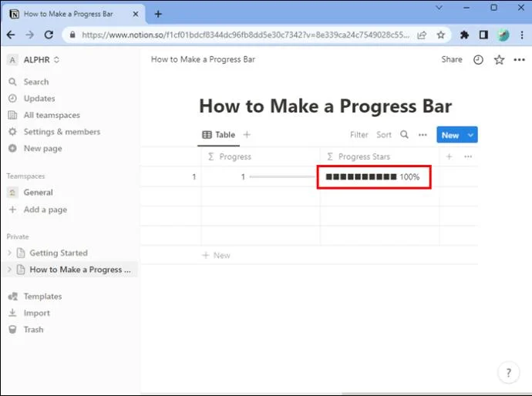Click the first row name cell
Screen dimensions: 532x396
171,176
